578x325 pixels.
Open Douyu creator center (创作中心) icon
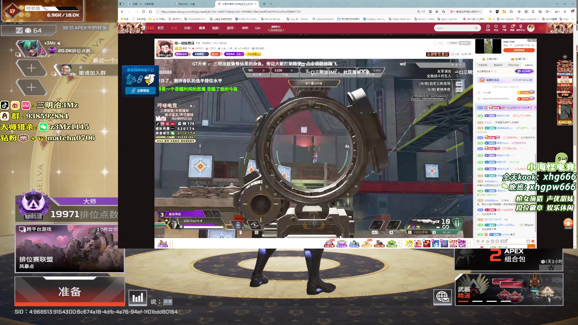(x=521, y=28)
